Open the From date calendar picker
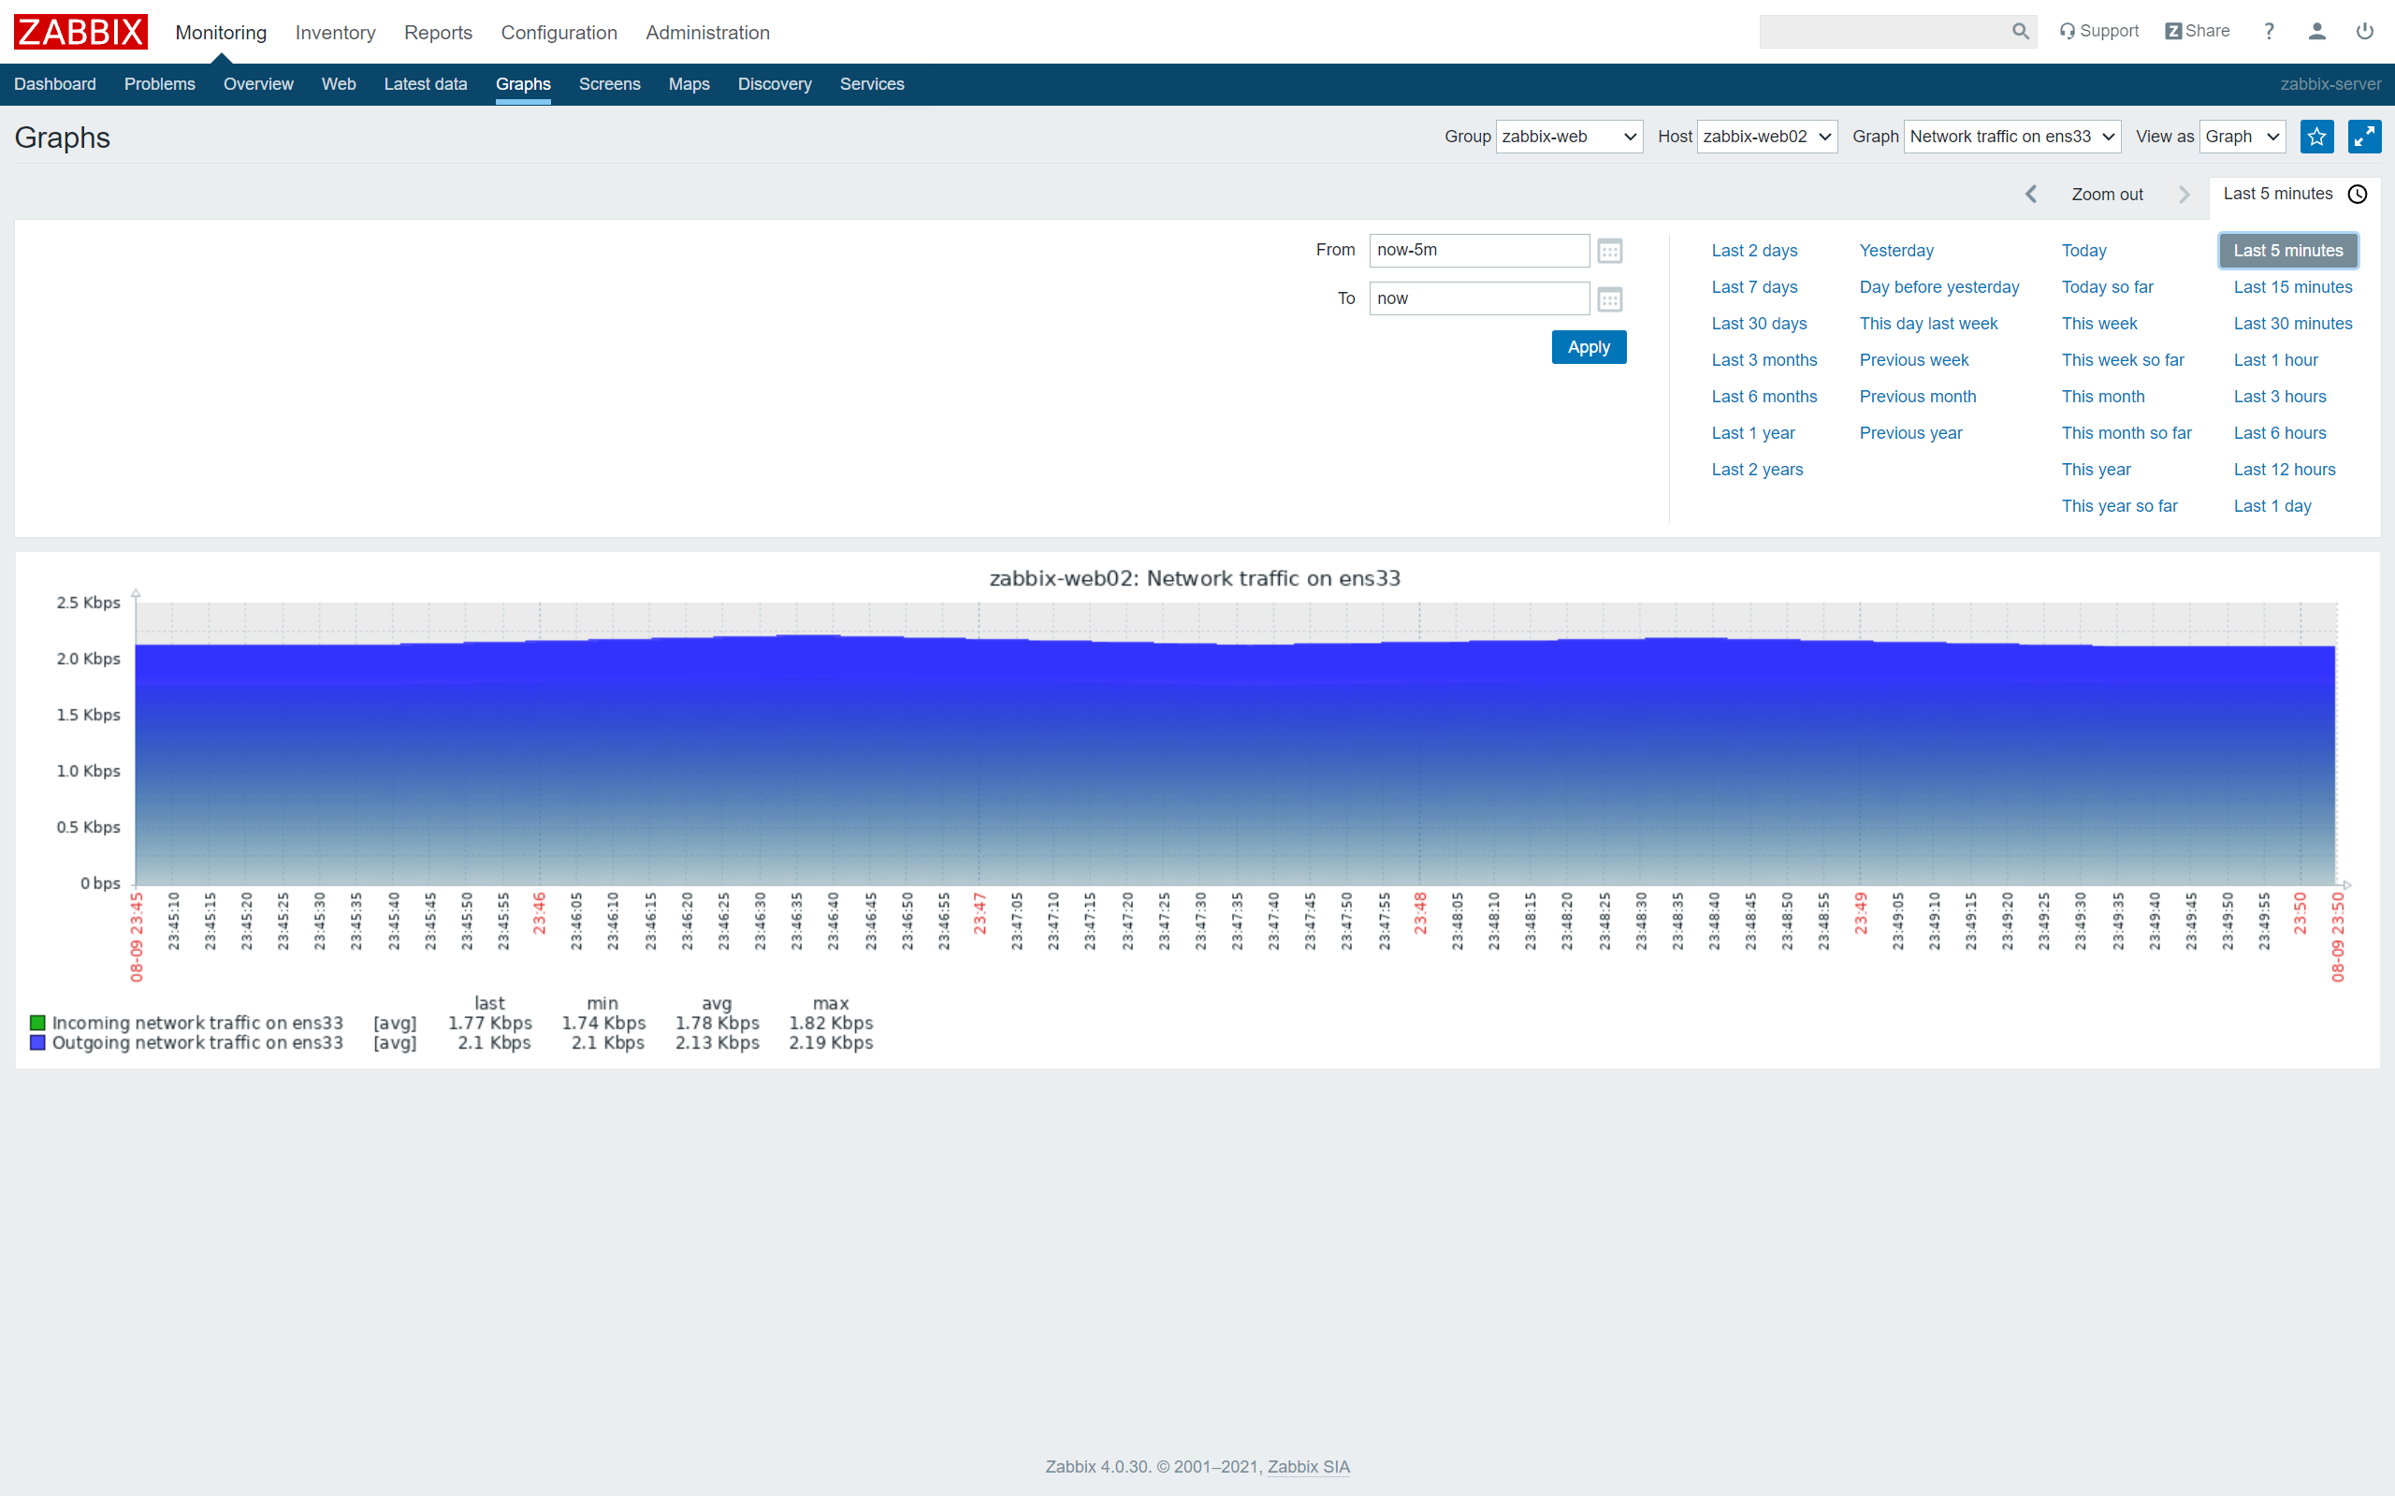 point(1609,251)
